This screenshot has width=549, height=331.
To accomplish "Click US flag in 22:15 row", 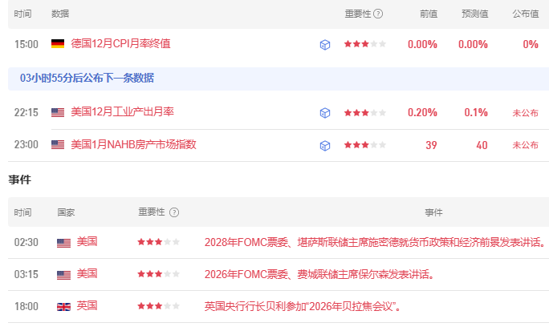I will coord(58,112).
